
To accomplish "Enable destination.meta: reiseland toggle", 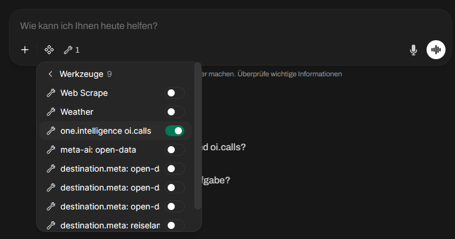I will (x=174, y=225).
